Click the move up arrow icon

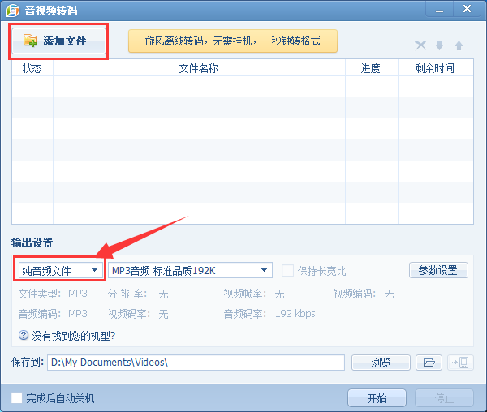(x=459, y=45)
